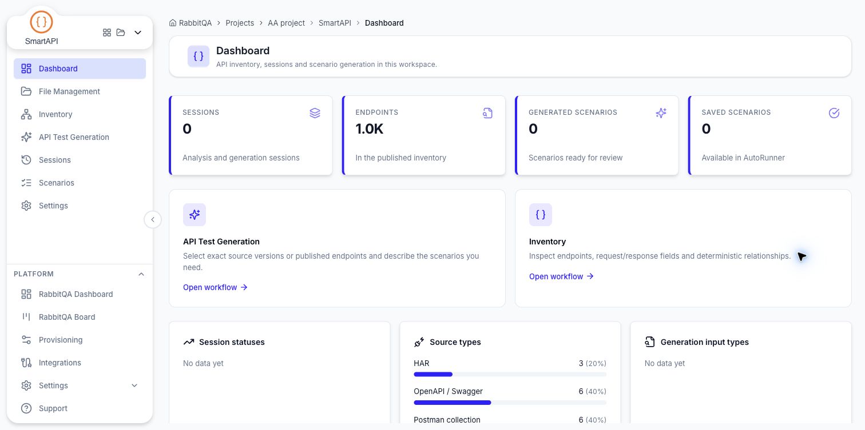Open the Inventory sidebar item
Screen dimensions: 865x430
click(x=80, y=114)
